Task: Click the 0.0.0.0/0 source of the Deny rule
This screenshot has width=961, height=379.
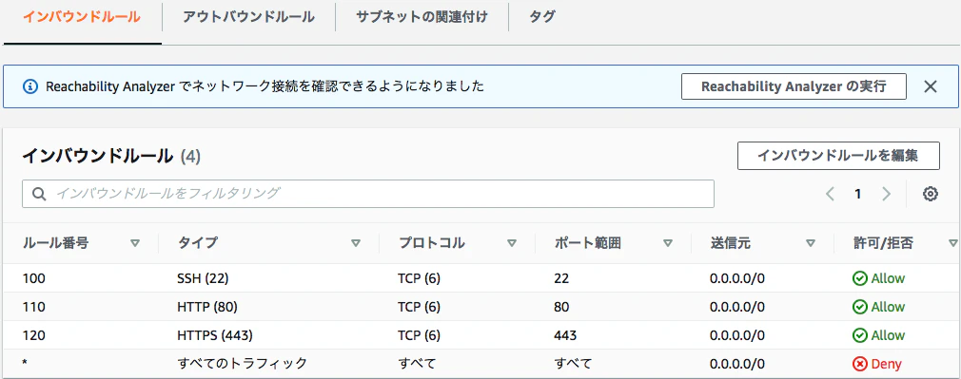Action: point(737,364)
